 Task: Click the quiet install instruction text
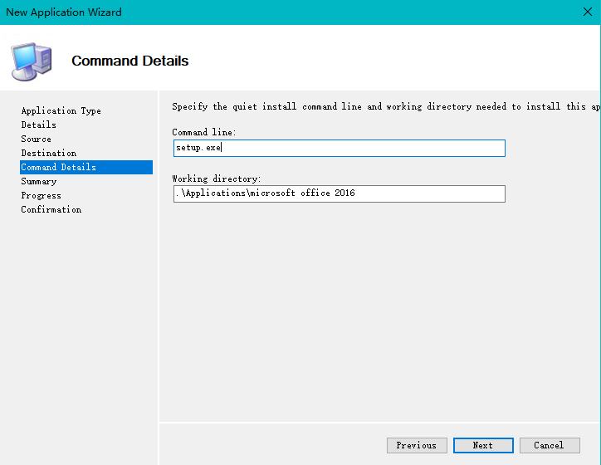coord(386,106)
